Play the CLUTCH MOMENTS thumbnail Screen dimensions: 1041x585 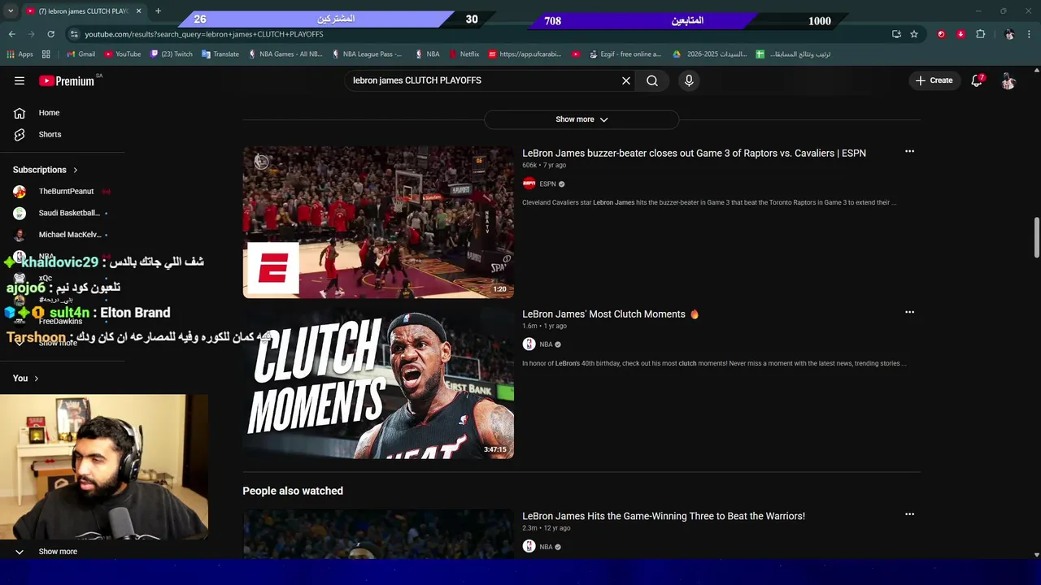click(x=378, y=383)
